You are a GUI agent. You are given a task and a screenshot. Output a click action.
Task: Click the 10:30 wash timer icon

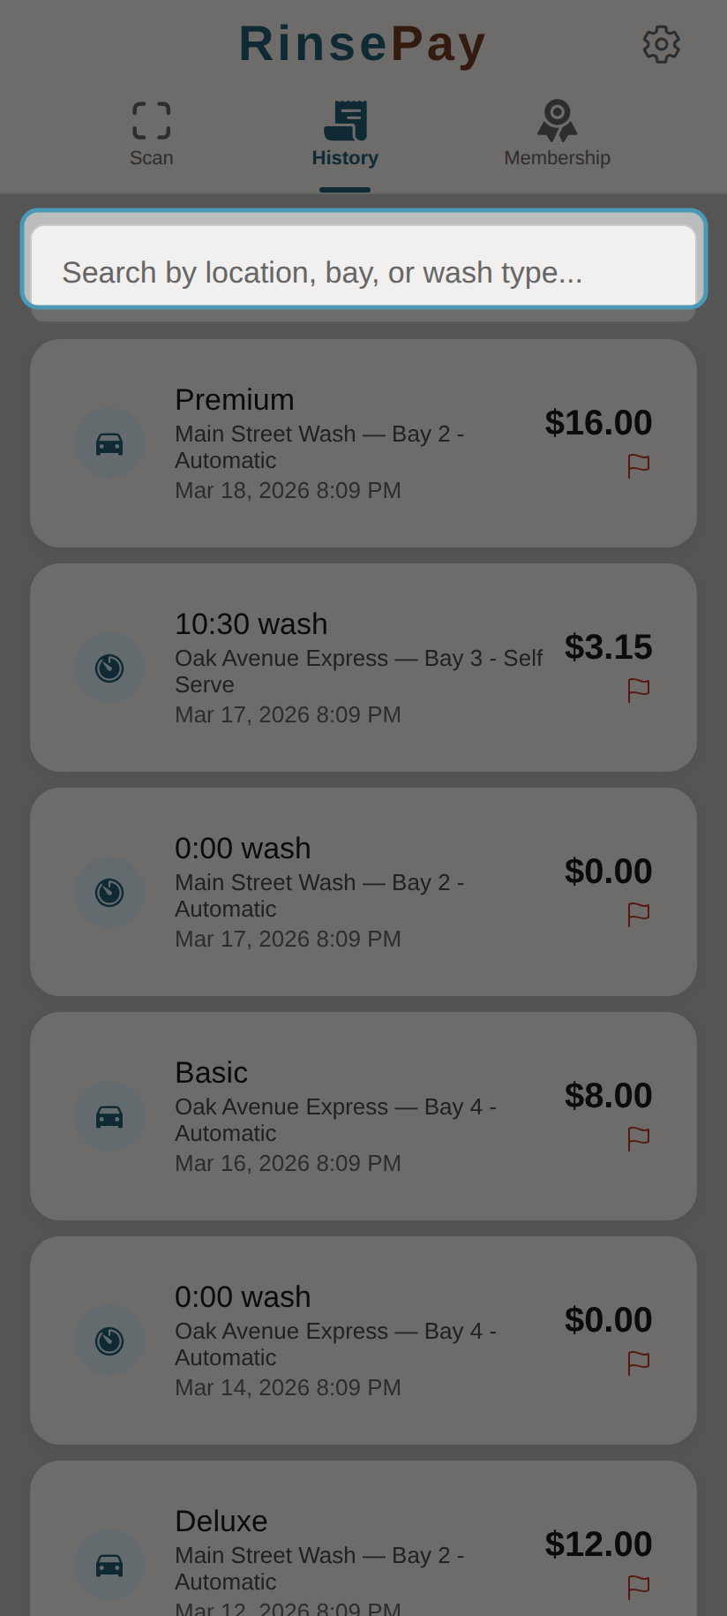click(x=109, y=668)
